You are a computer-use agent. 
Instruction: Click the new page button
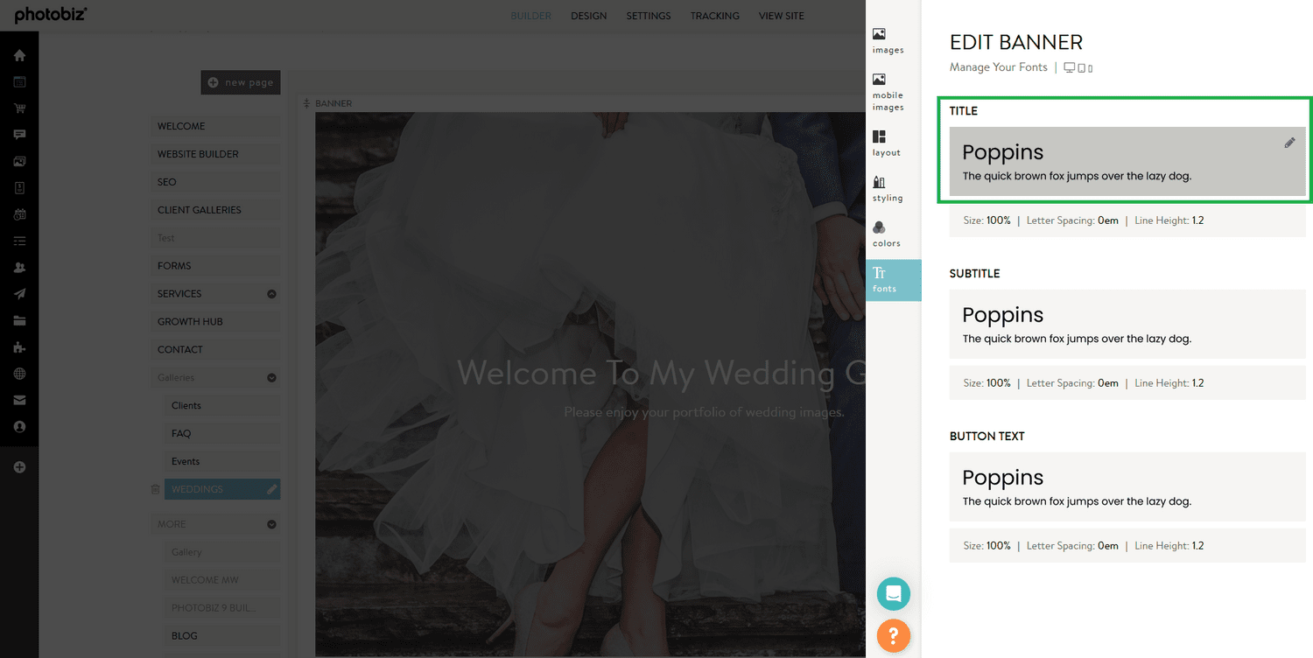241,82
